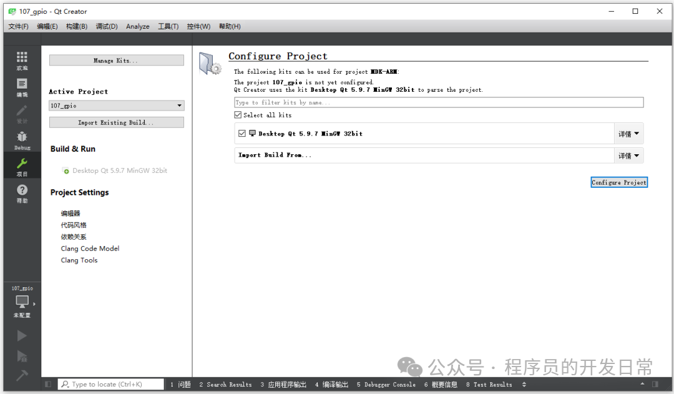Open Clang Code Model project settings

pos(90,249)
